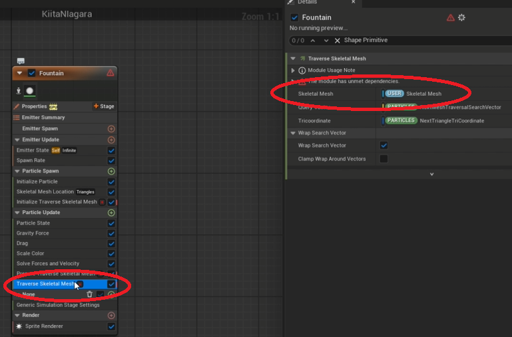512x337 pixels.
Task: Clear the Shape Primitive search with X
Action: point(338,41)
